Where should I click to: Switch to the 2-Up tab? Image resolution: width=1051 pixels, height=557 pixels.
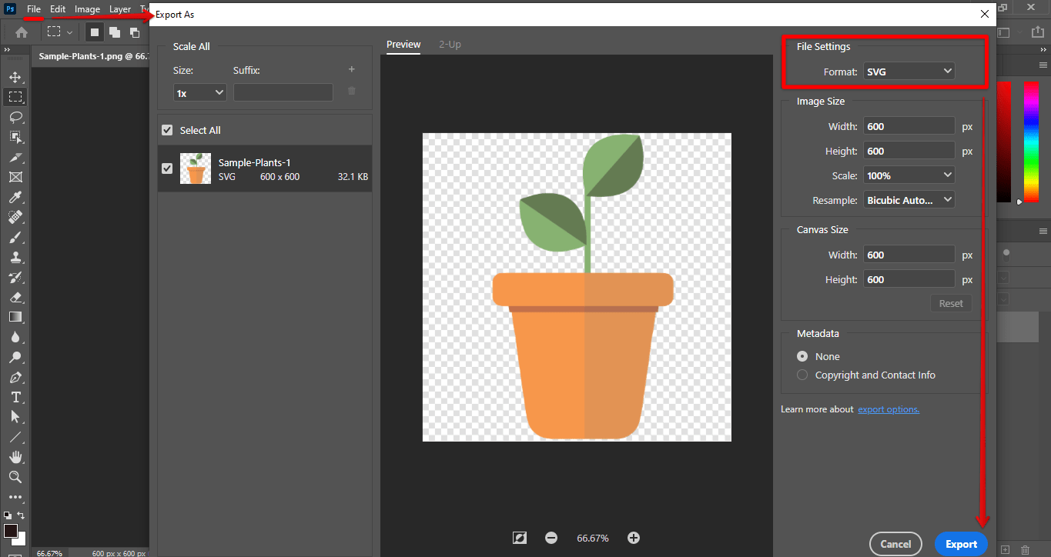coord(450,44)
